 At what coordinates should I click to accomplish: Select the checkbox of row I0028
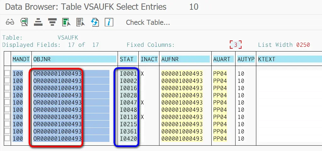(8, 95)
